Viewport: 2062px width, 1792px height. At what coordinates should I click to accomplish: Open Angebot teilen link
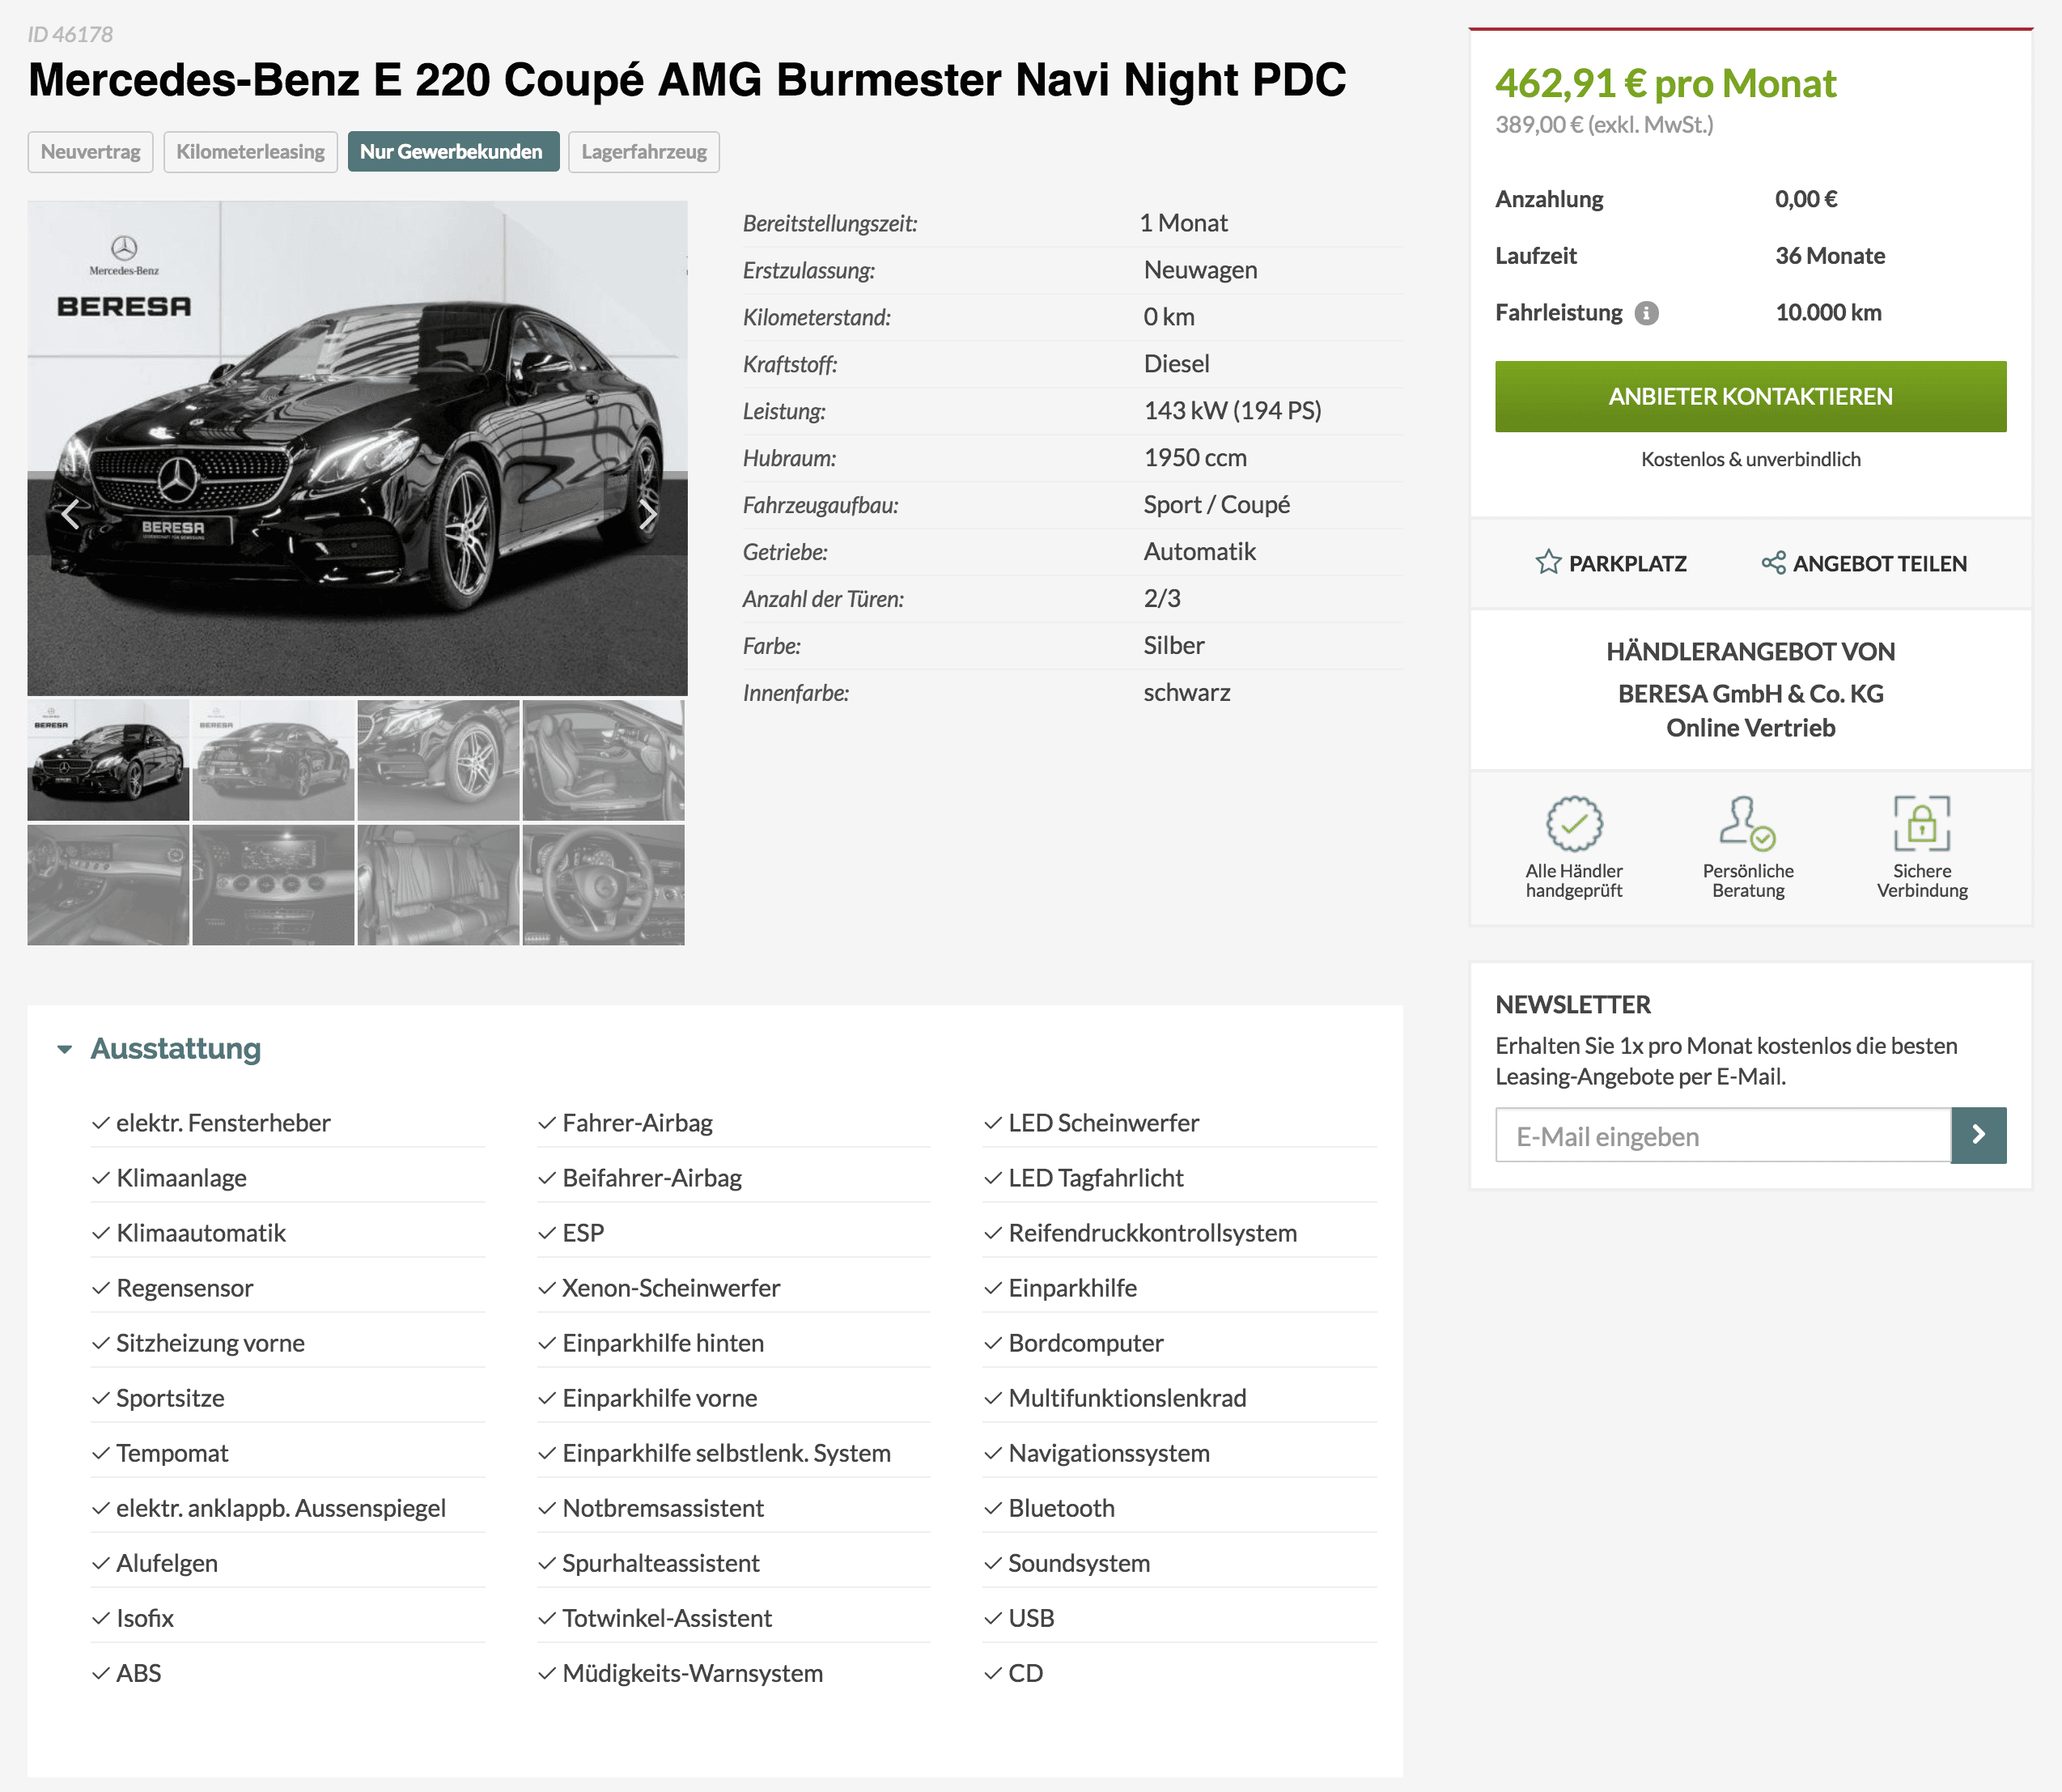point(1879,564)
